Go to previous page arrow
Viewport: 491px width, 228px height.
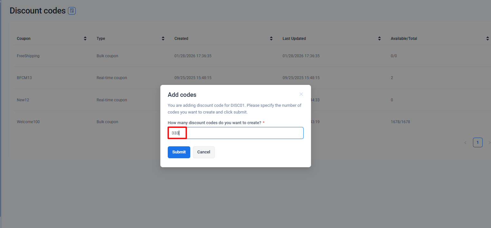(x=465, y=142)
